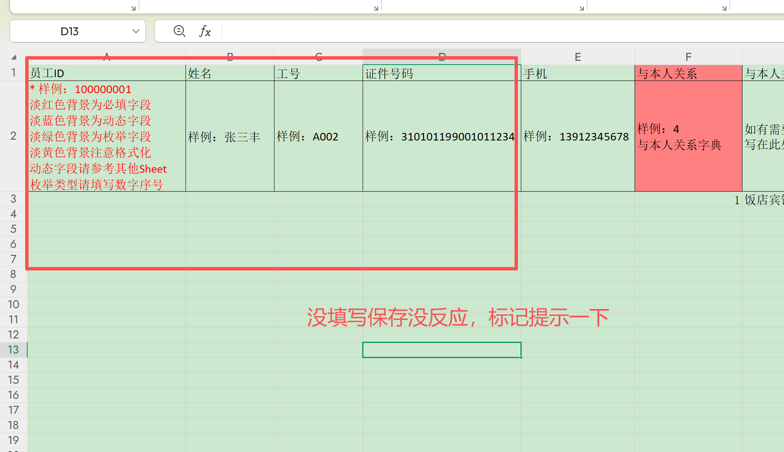Click the fx insert function icon
Screen dimensions: 784x452
(205, 31)
